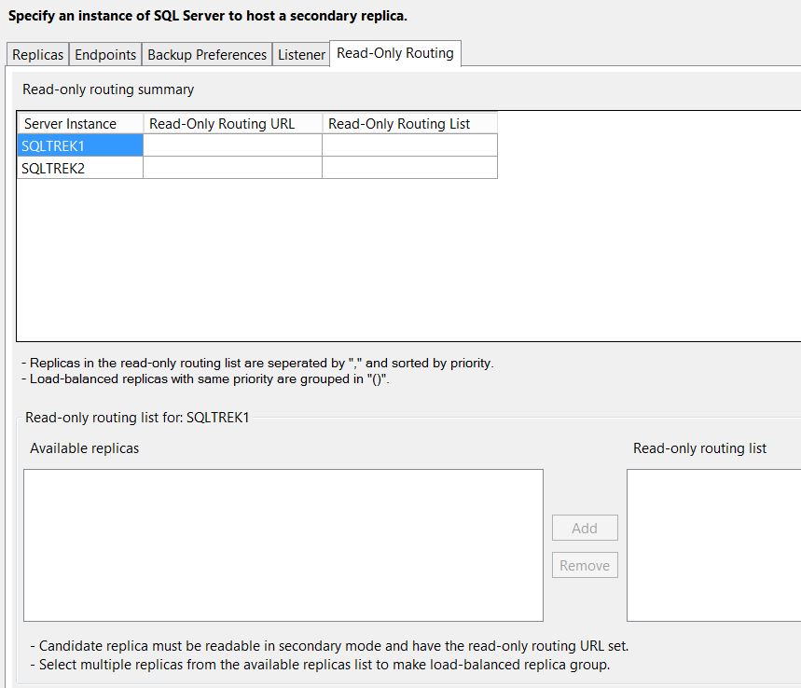Click the Server Instance column header
Image resolution: width=801 pixels, height=688 pixels.
pos(80,124)
